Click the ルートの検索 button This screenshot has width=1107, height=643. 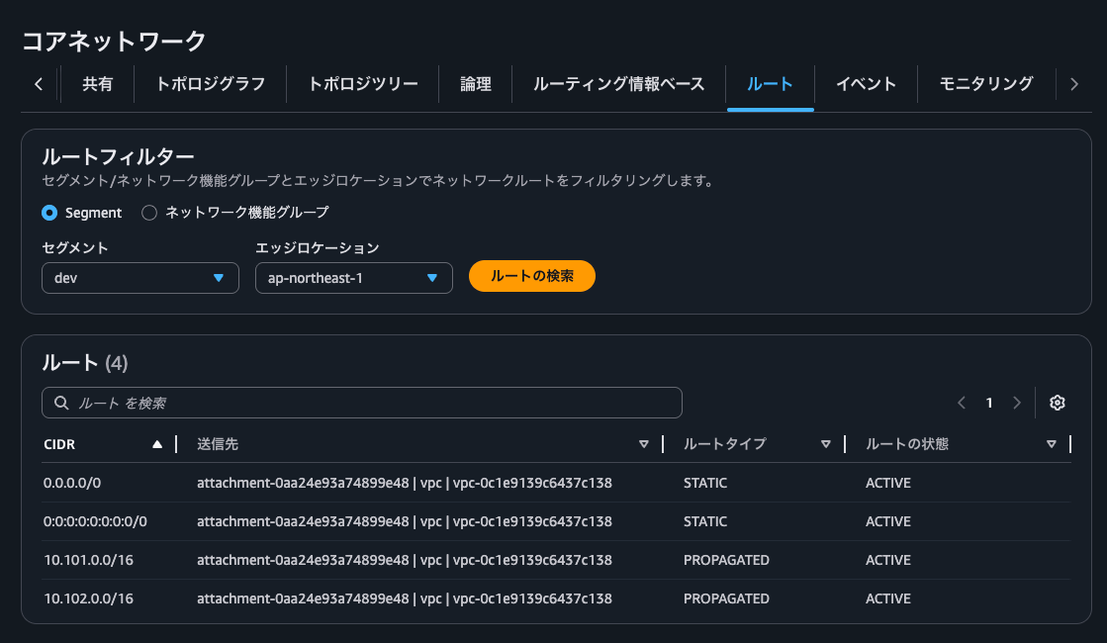pyautogui.click(x=532, y=276)
